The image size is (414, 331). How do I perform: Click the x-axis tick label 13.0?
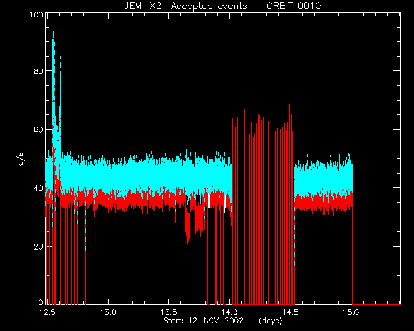click(x=108, y=312)
